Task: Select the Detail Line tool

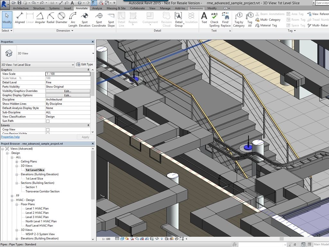Action: (x=121, y=17)
